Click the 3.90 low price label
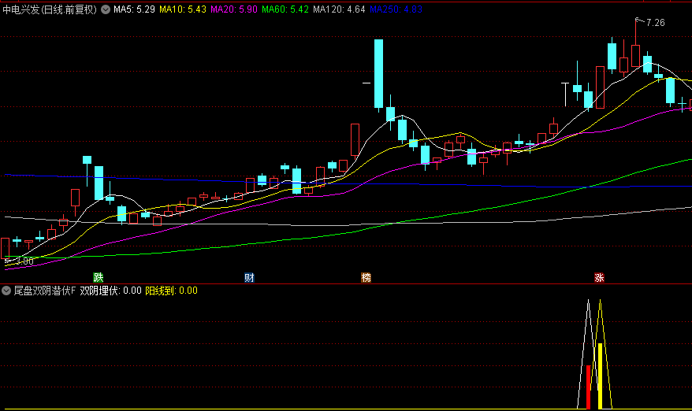Image resolution: width=692 pixels, height=411 pixels. click(24, 261)
